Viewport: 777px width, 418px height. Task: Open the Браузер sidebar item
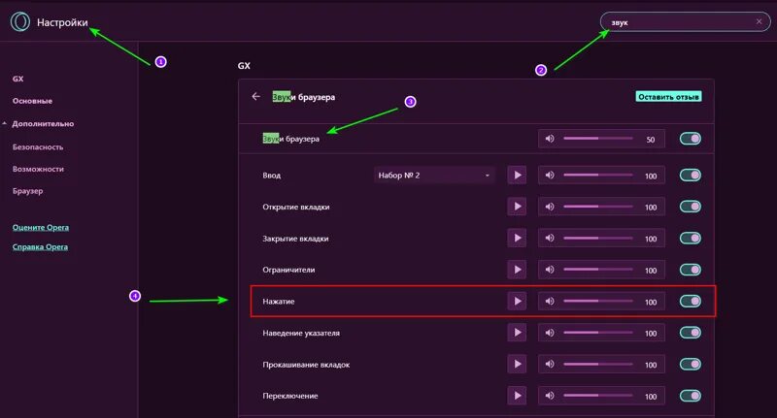[x=28, y=191]
